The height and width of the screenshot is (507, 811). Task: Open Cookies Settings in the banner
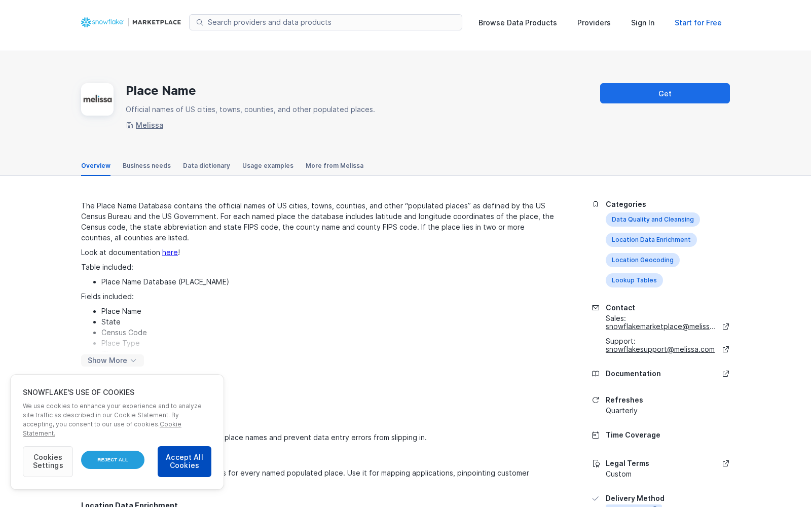point(48,461)
